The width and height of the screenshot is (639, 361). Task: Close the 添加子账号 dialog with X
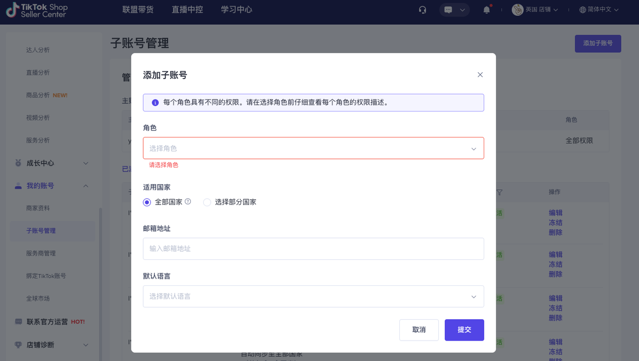pyautogui.click(x=480, y=75)
